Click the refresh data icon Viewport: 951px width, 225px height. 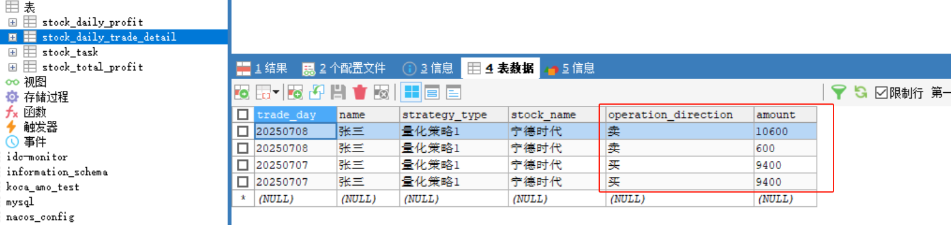click(x=861, y=92)
